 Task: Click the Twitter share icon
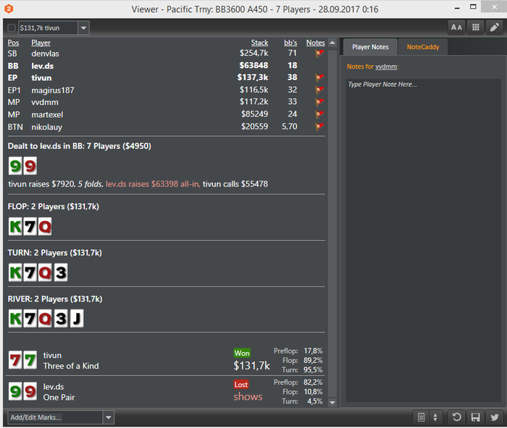[495, 417]
